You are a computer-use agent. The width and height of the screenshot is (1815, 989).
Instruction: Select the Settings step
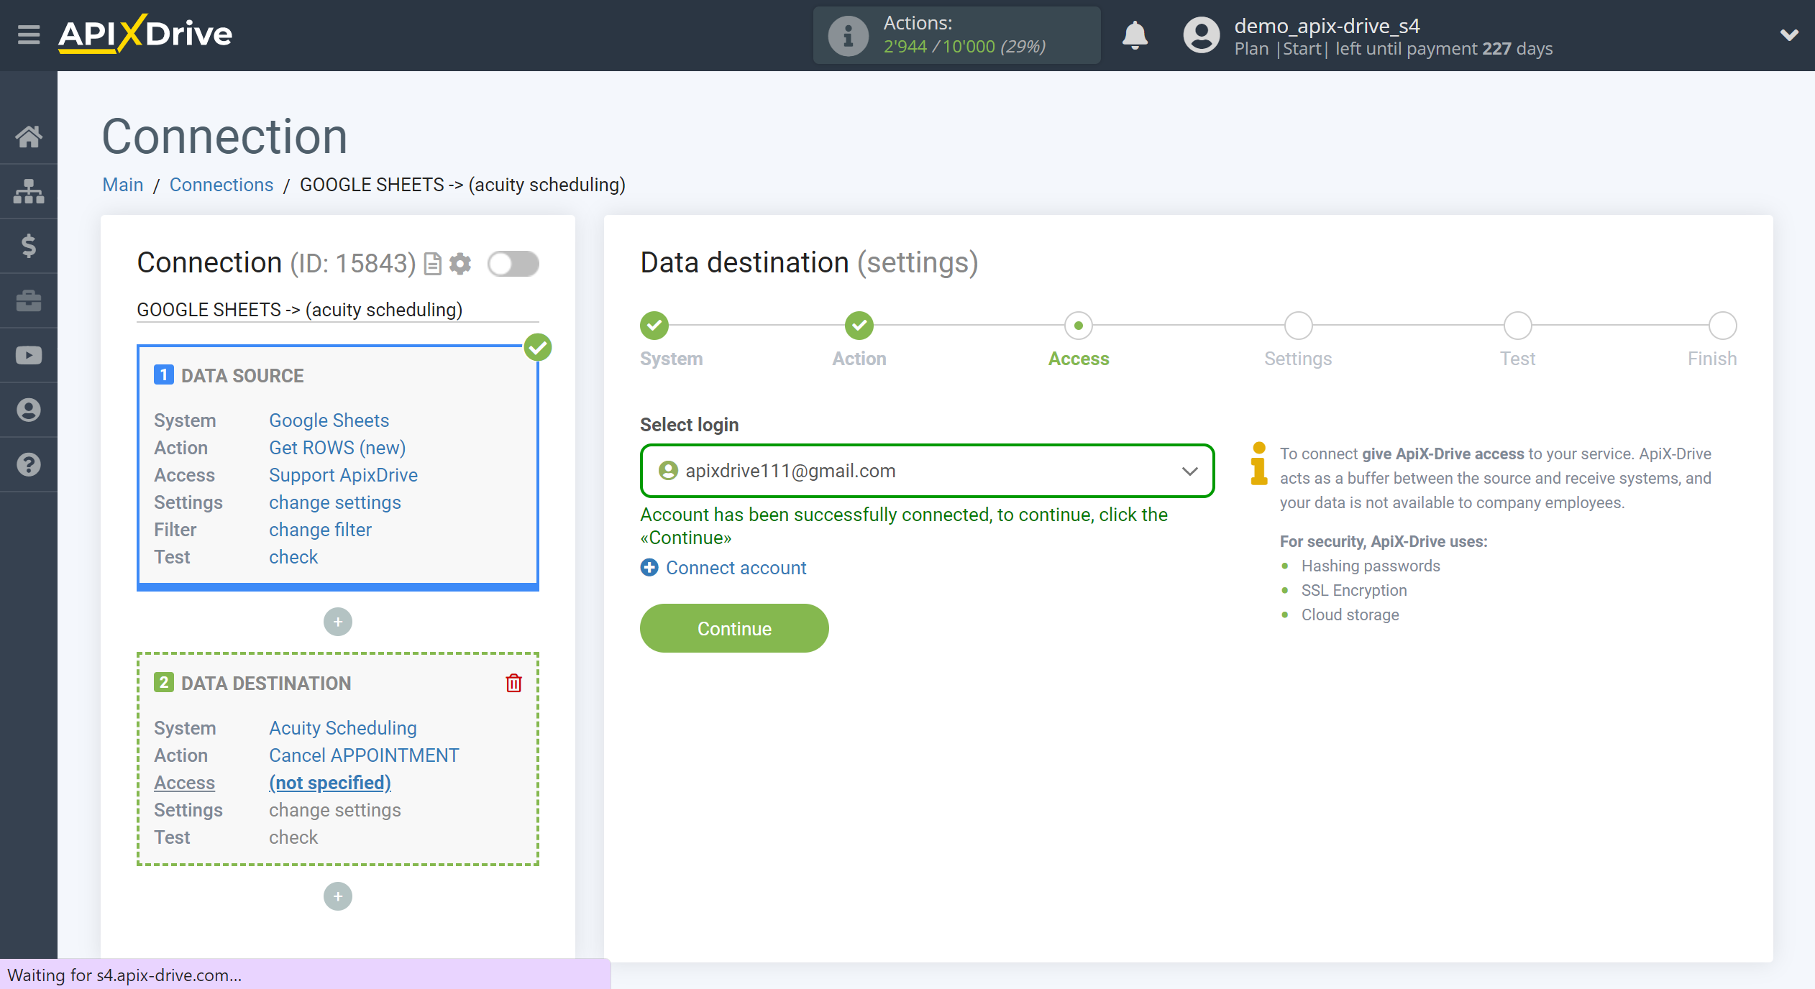click(x=1298, y=326)
